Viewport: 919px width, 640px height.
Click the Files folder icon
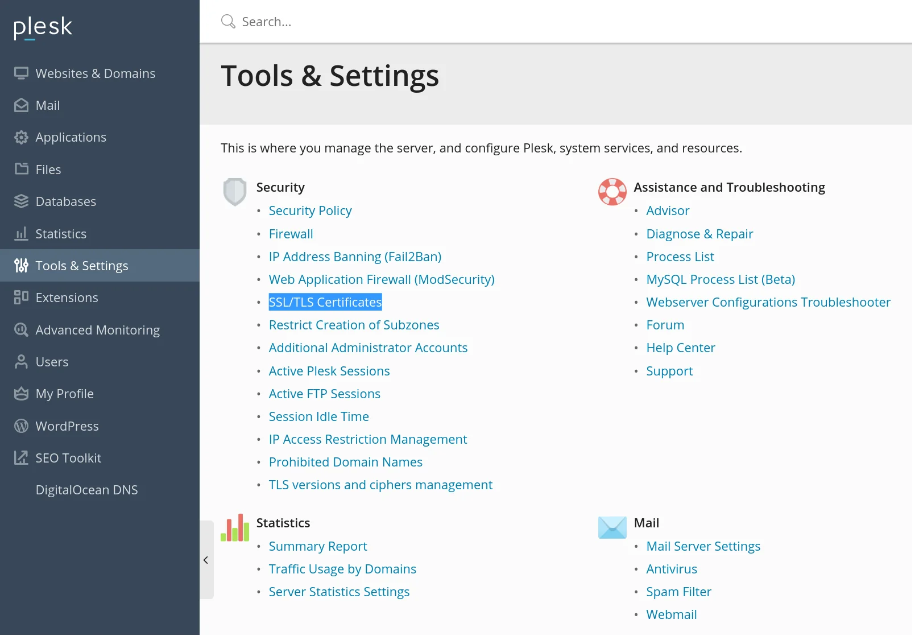point(21,169)
